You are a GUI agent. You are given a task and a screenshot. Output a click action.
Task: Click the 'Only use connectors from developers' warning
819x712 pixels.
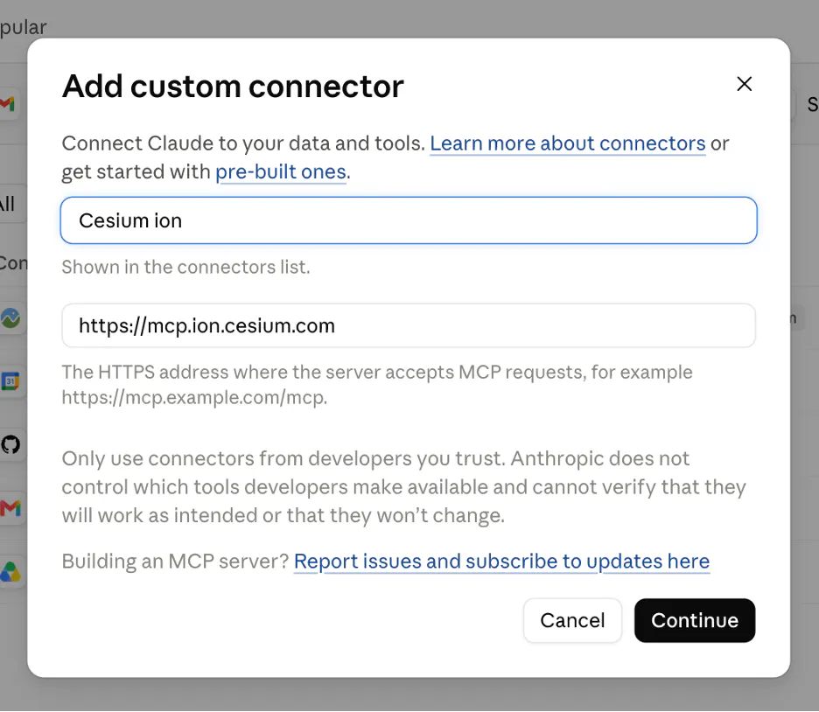pos(403,486)
